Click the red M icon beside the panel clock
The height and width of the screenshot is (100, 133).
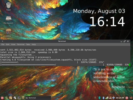(x=127, y=98)
